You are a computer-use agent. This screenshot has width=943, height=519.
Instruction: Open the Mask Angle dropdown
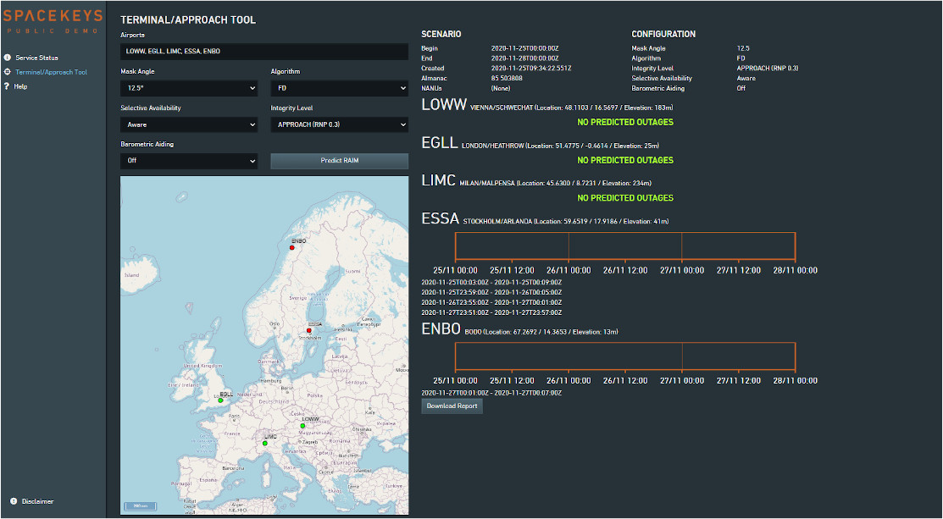(x=189, y=88)
